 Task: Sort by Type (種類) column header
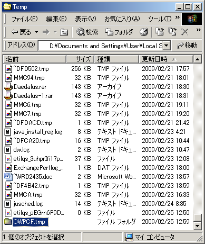[116, 59]
